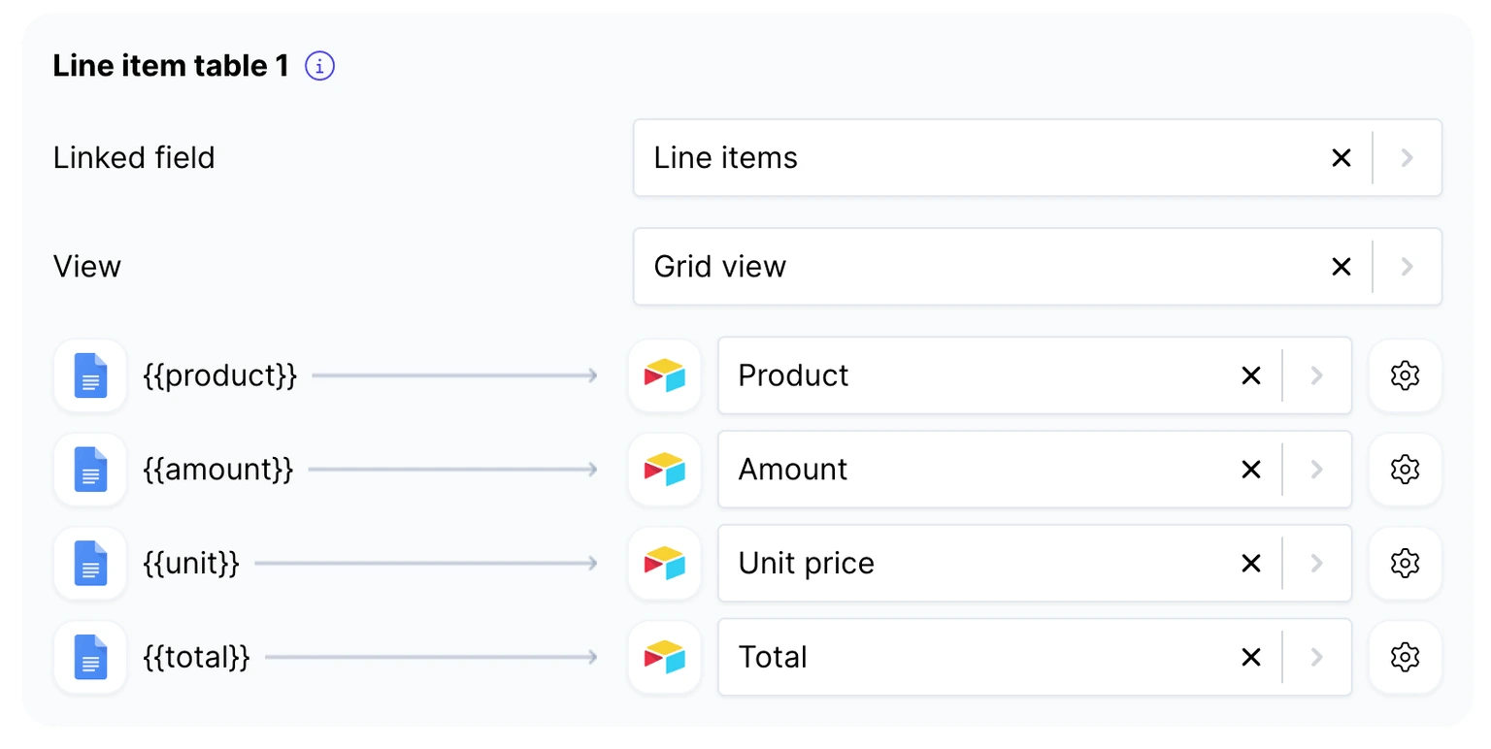The width and height of the screenshot is (1491, 749).
Task: Open settings gear for the Total mapping row
Action: 1405,657
